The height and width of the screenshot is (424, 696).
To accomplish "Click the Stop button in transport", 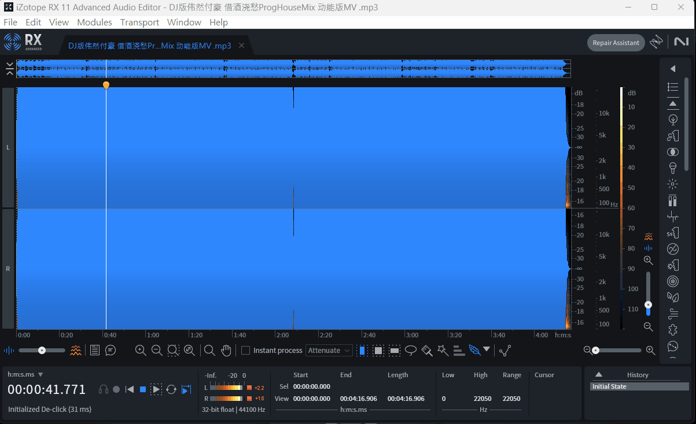I will 143,389.
